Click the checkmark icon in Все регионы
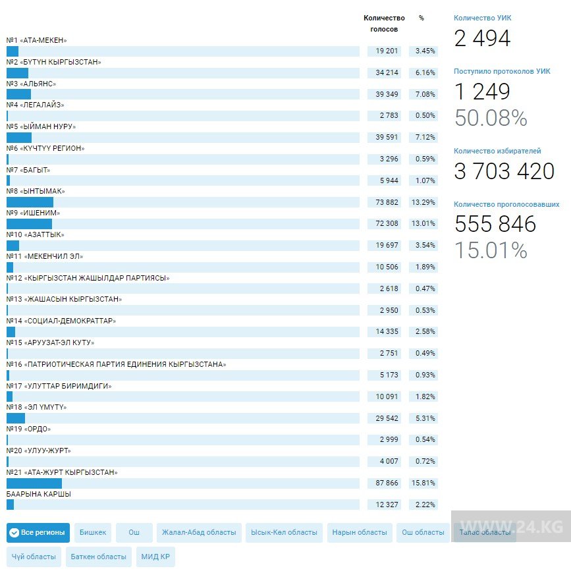 click(x=14, y=533)
